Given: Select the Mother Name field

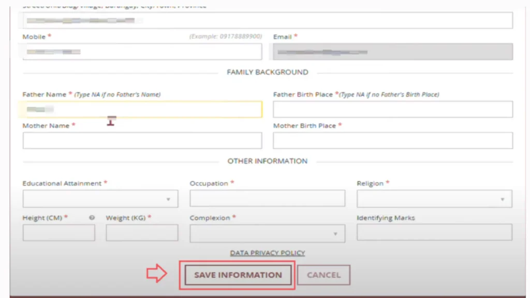Looking at the screenshot, I should (142, 140).
